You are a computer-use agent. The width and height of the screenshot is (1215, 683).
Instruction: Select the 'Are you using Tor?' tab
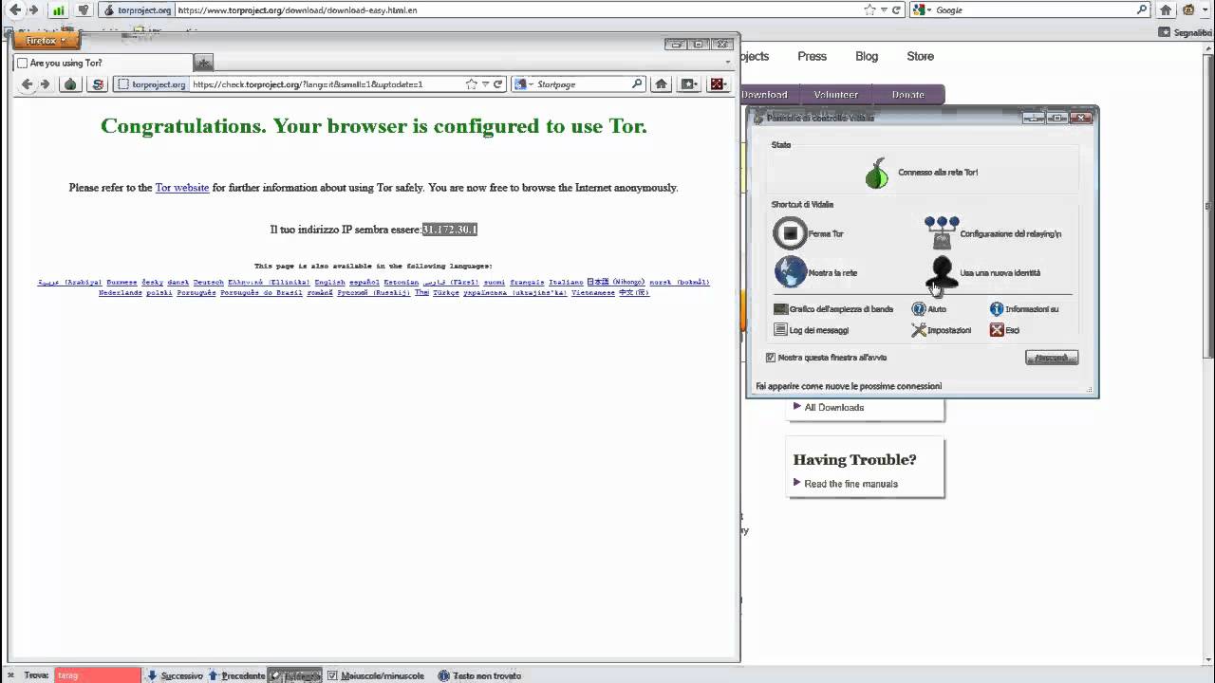pos(103,63)
